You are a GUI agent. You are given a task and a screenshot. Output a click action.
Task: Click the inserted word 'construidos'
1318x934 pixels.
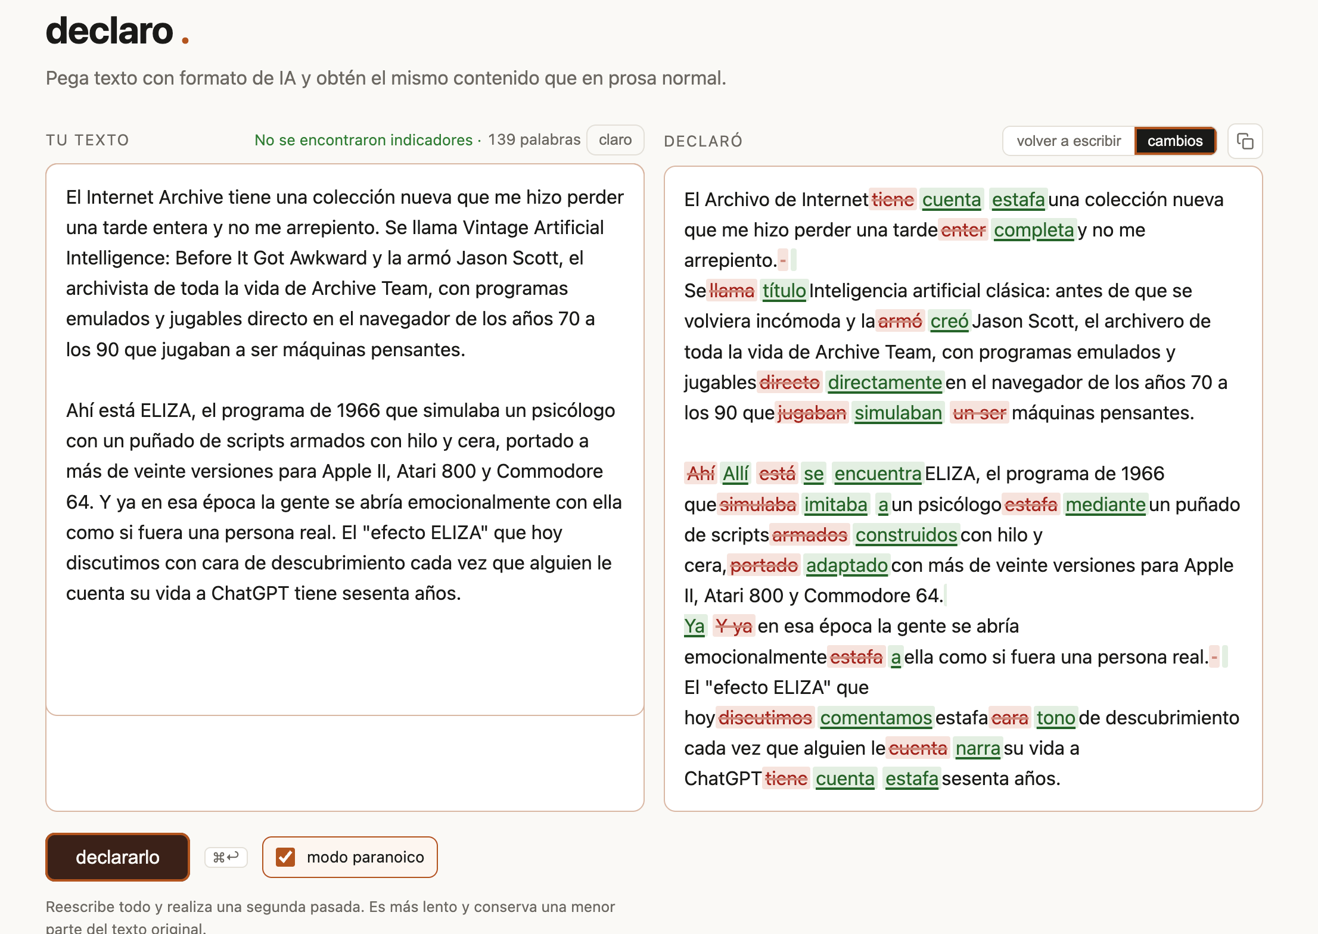906,535
